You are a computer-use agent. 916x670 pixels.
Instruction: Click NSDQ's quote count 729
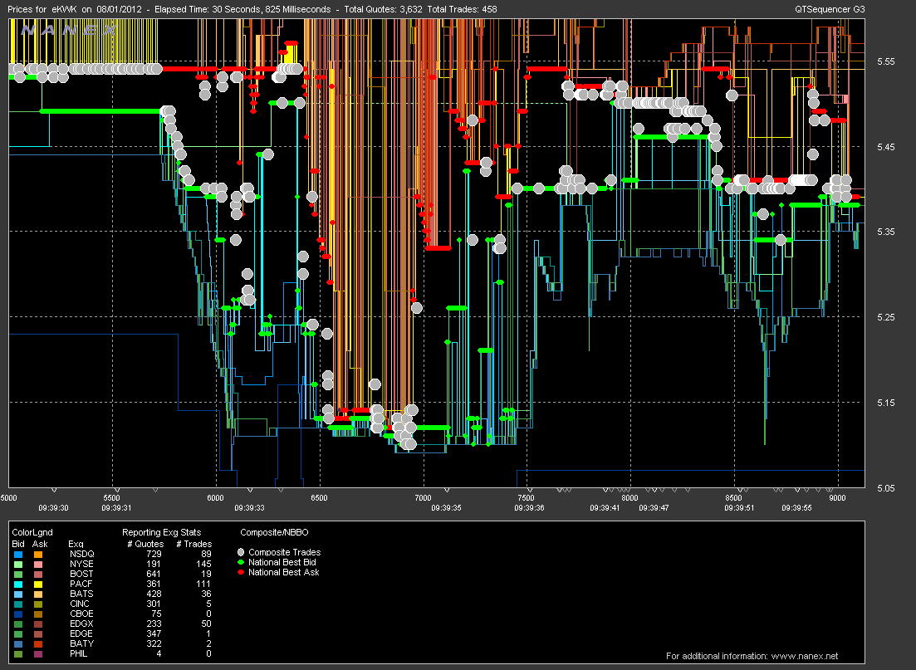[x=154, y=554]
